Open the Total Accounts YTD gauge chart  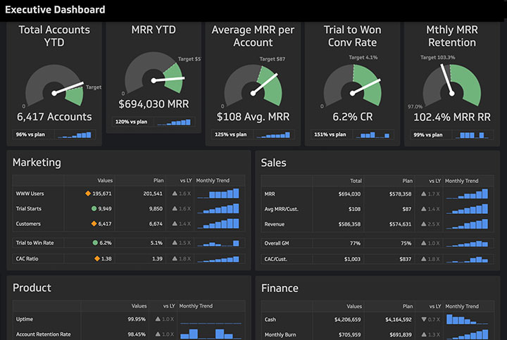pyautogui.click(x=54, y=86)
